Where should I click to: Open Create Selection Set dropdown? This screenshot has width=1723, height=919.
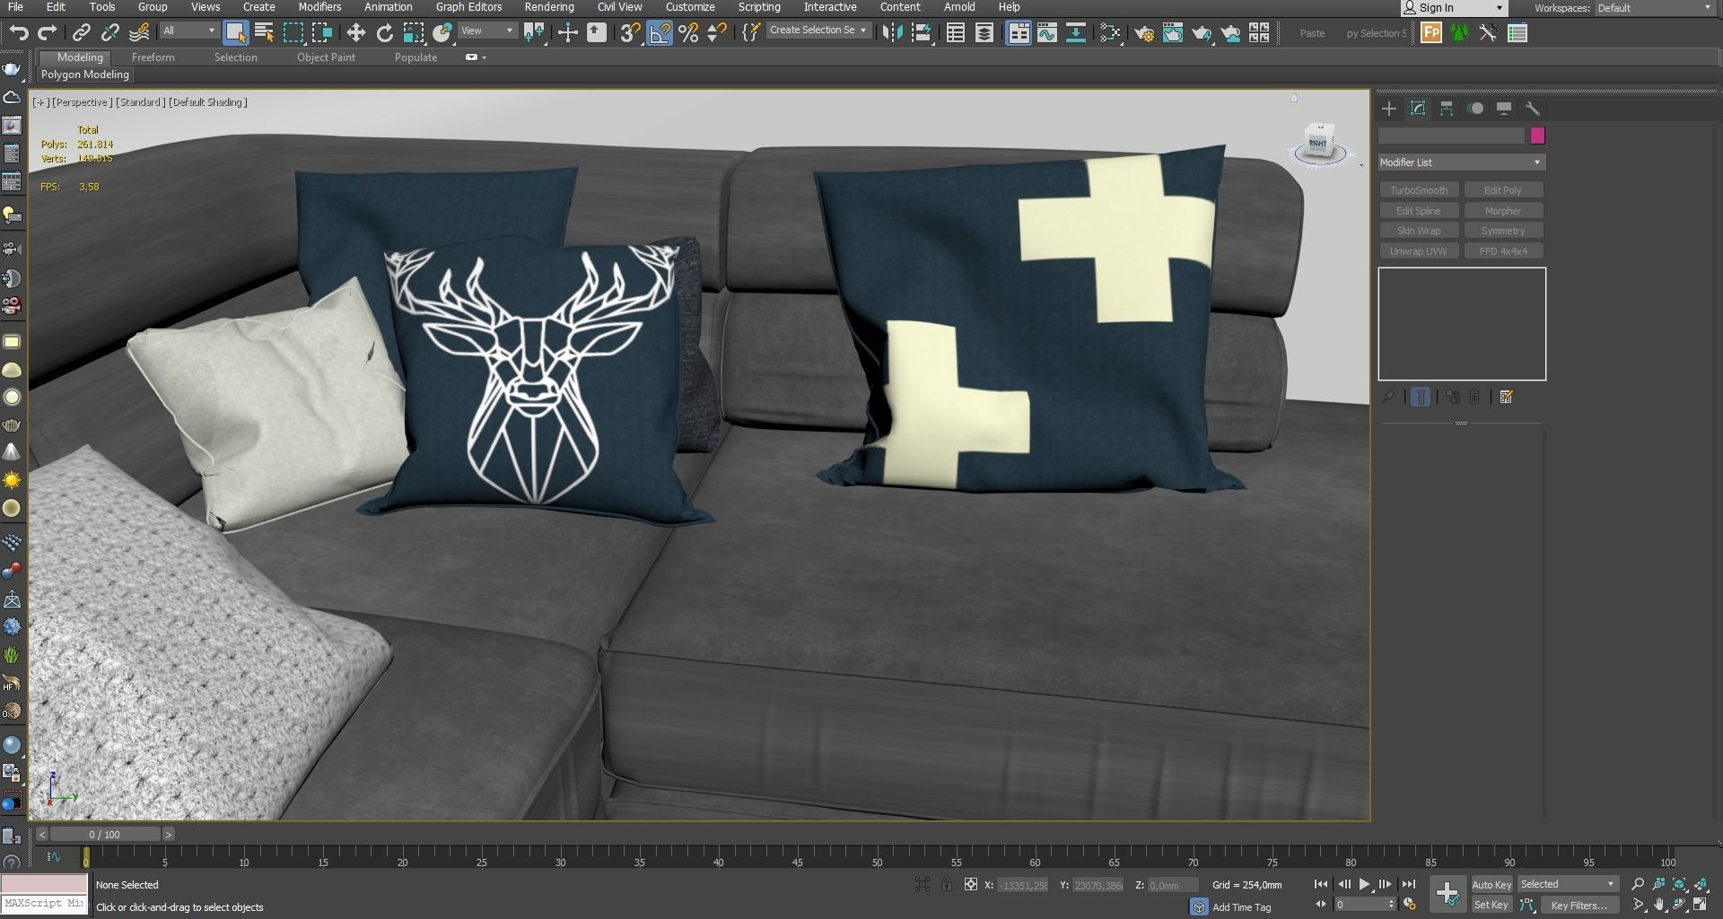[818, 31]
